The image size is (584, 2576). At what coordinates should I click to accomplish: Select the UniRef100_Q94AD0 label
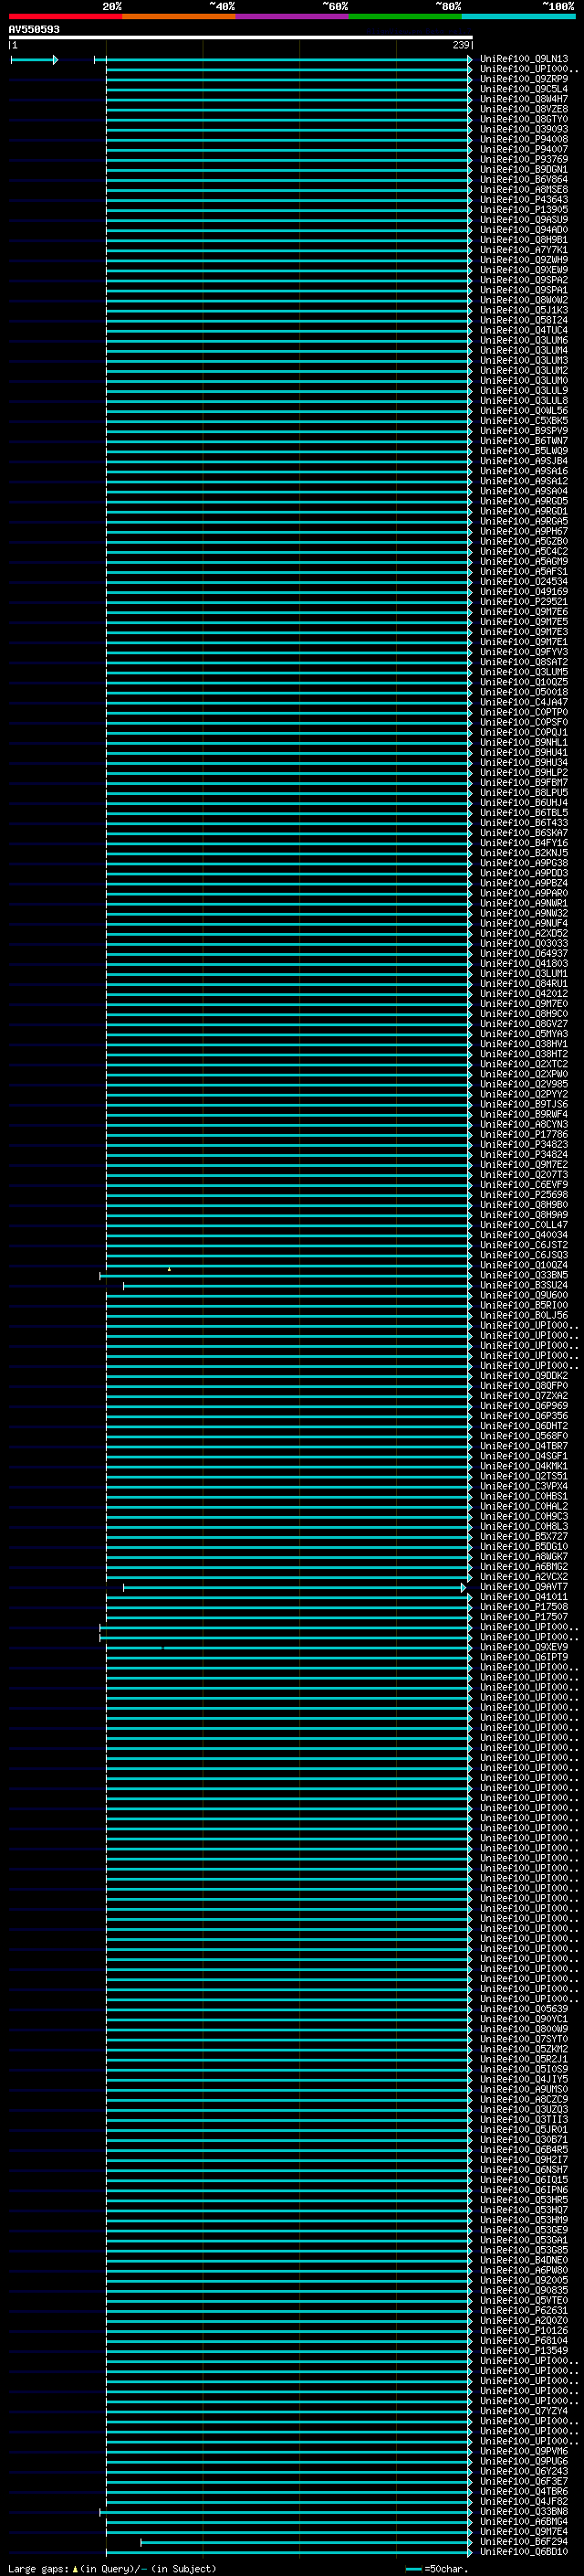523,230
